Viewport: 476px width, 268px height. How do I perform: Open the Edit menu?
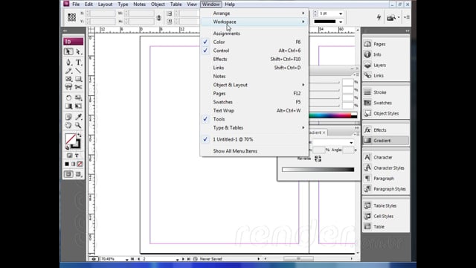[x=89, y=4]
